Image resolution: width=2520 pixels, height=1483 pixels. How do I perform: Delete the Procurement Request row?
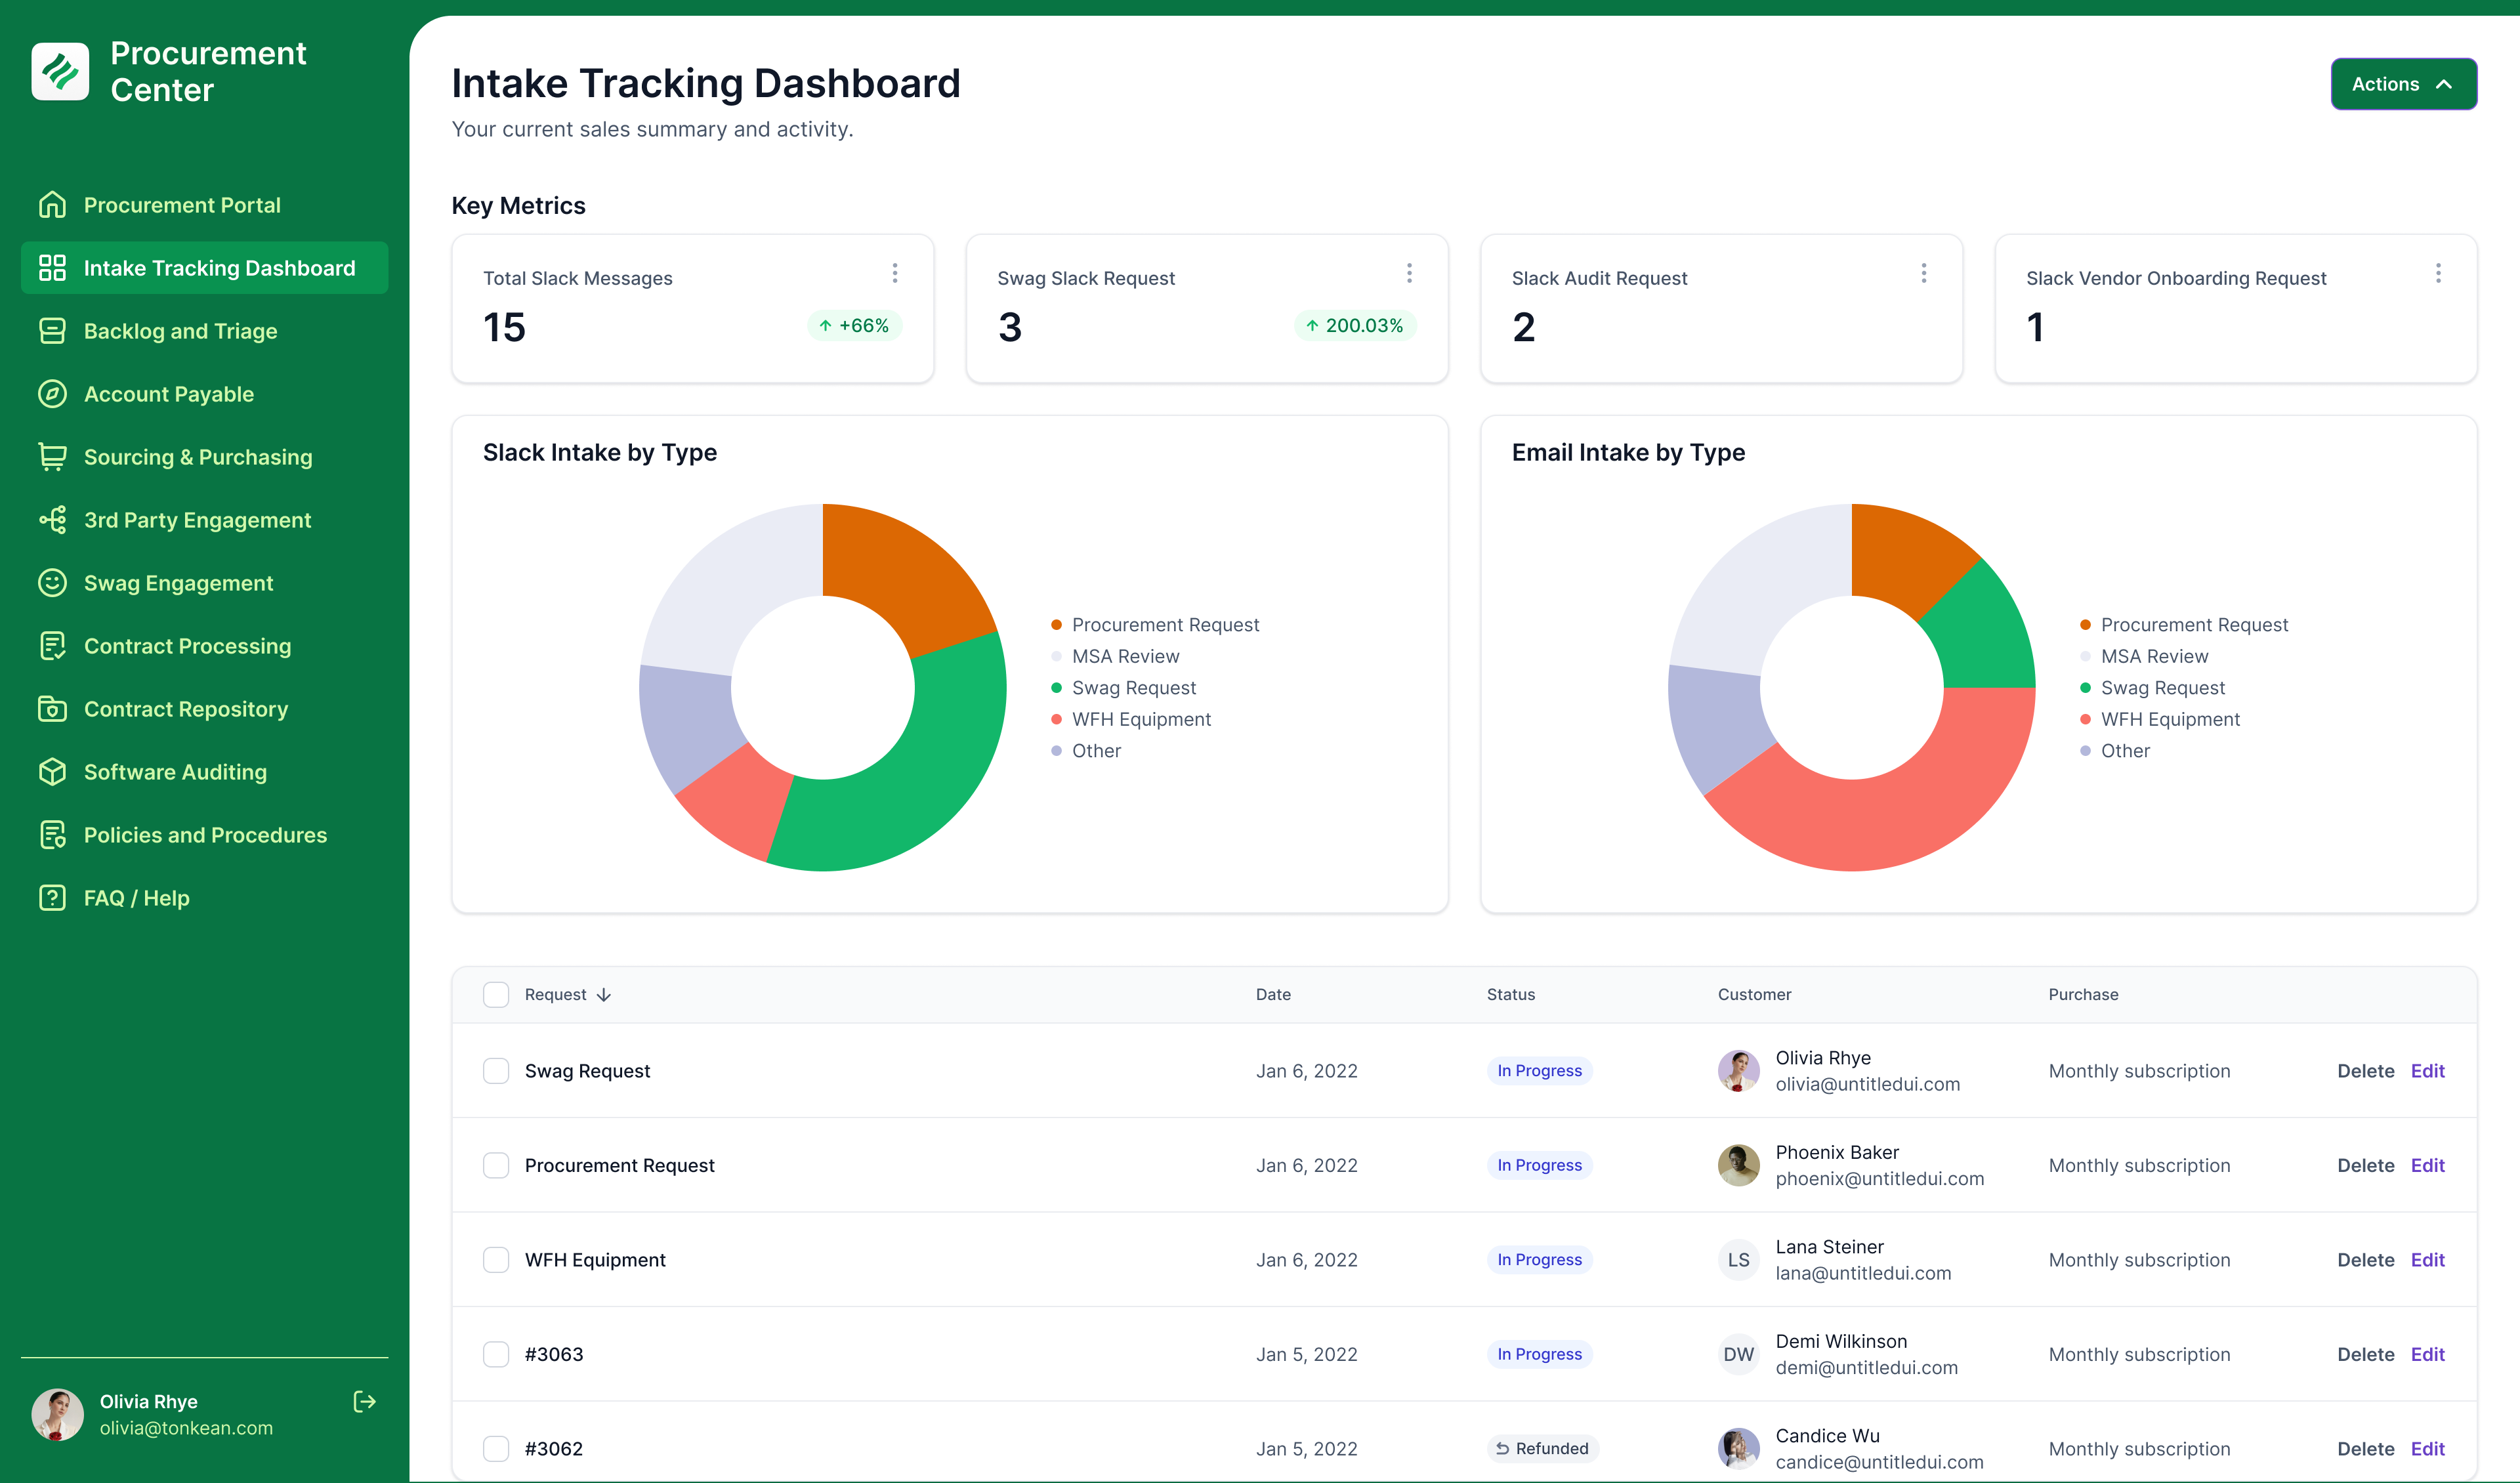(x=2365, y=1165)
